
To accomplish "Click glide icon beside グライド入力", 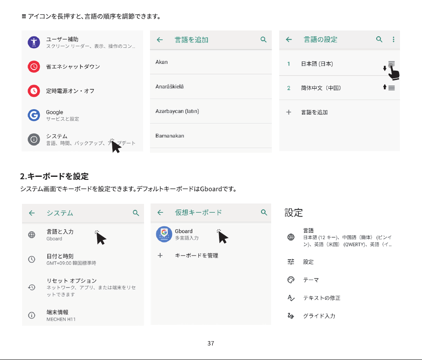I will pyautogui.click(x=291, y=316).
